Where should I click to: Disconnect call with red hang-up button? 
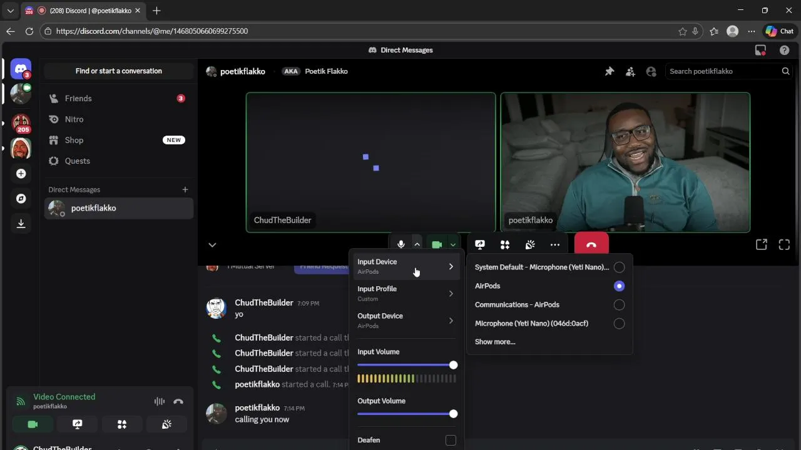[591, 244]
